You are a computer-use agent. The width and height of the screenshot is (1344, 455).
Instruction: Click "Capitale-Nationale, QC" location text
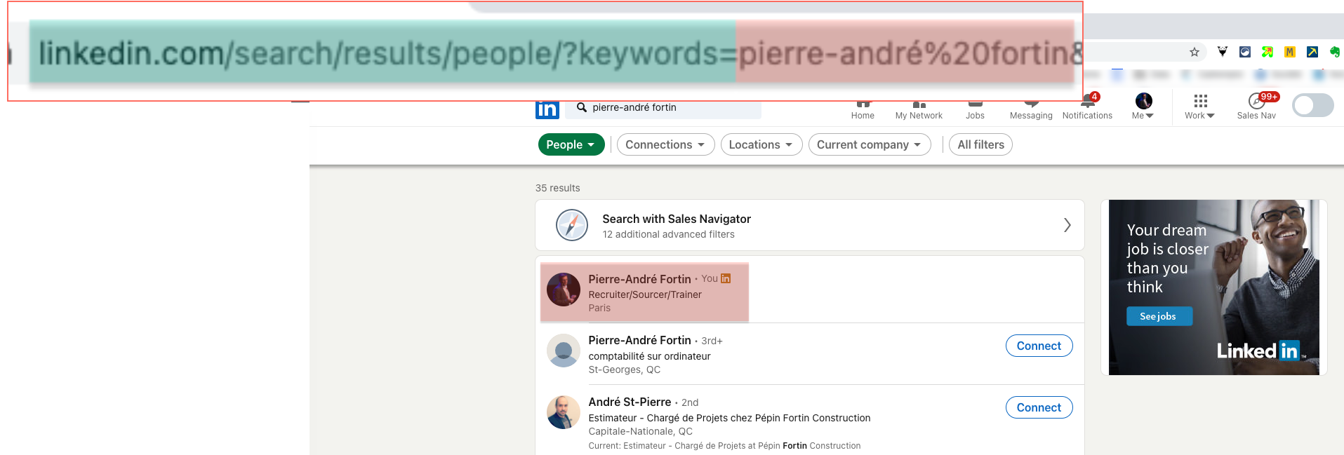pyautogui.click(x=640, y=431)
